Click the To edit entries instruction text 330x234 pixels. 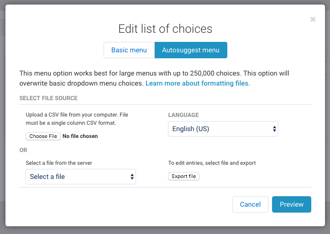pos(212,163)
